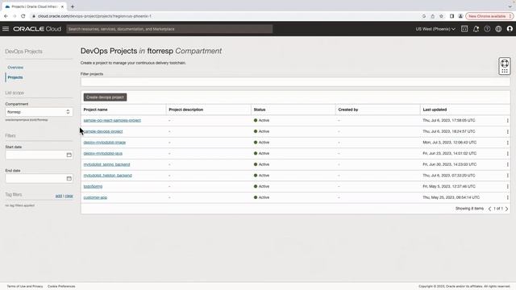Open actions menu for mytodolist_helidon_backend row
Screen dimensions: 516x290
coord(507,176)
